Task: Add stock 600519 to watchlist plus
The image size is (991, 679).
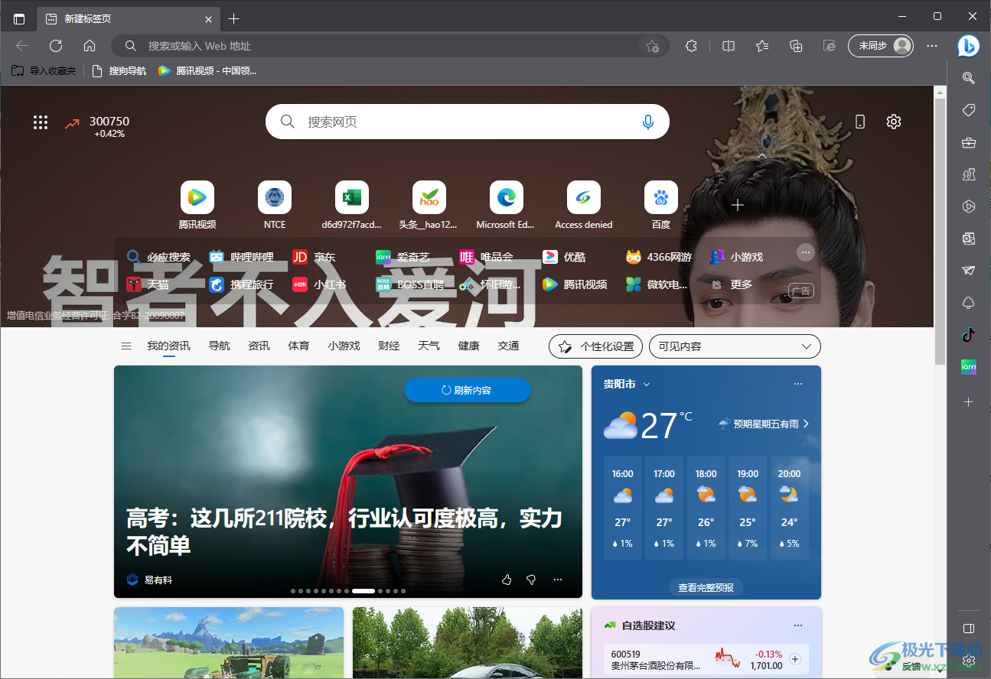Action: pos(794,659)
